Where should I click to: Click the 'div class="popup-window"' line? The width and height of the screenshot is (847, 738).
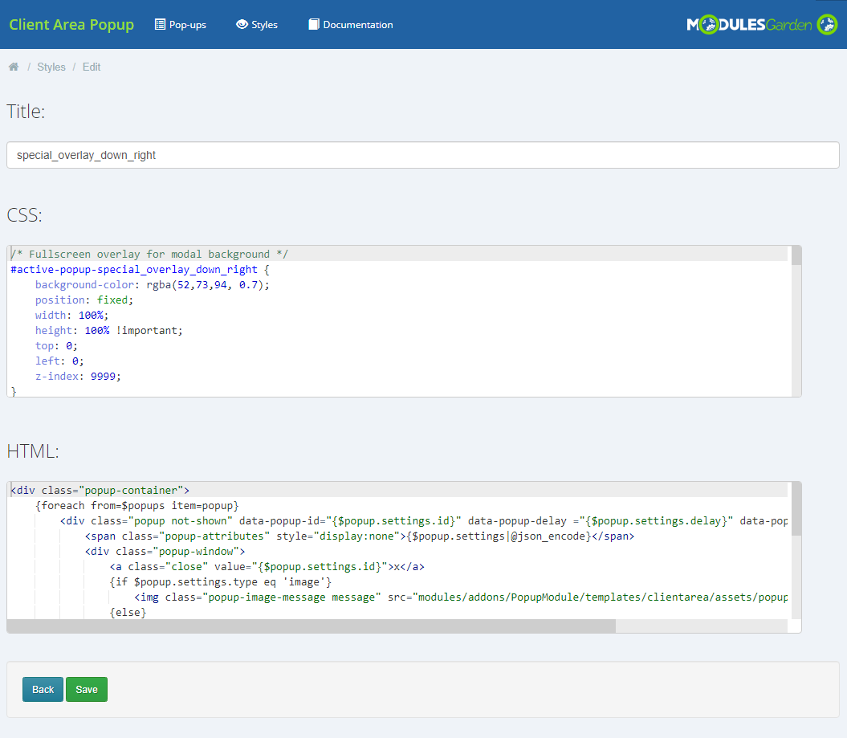point(165,551)
